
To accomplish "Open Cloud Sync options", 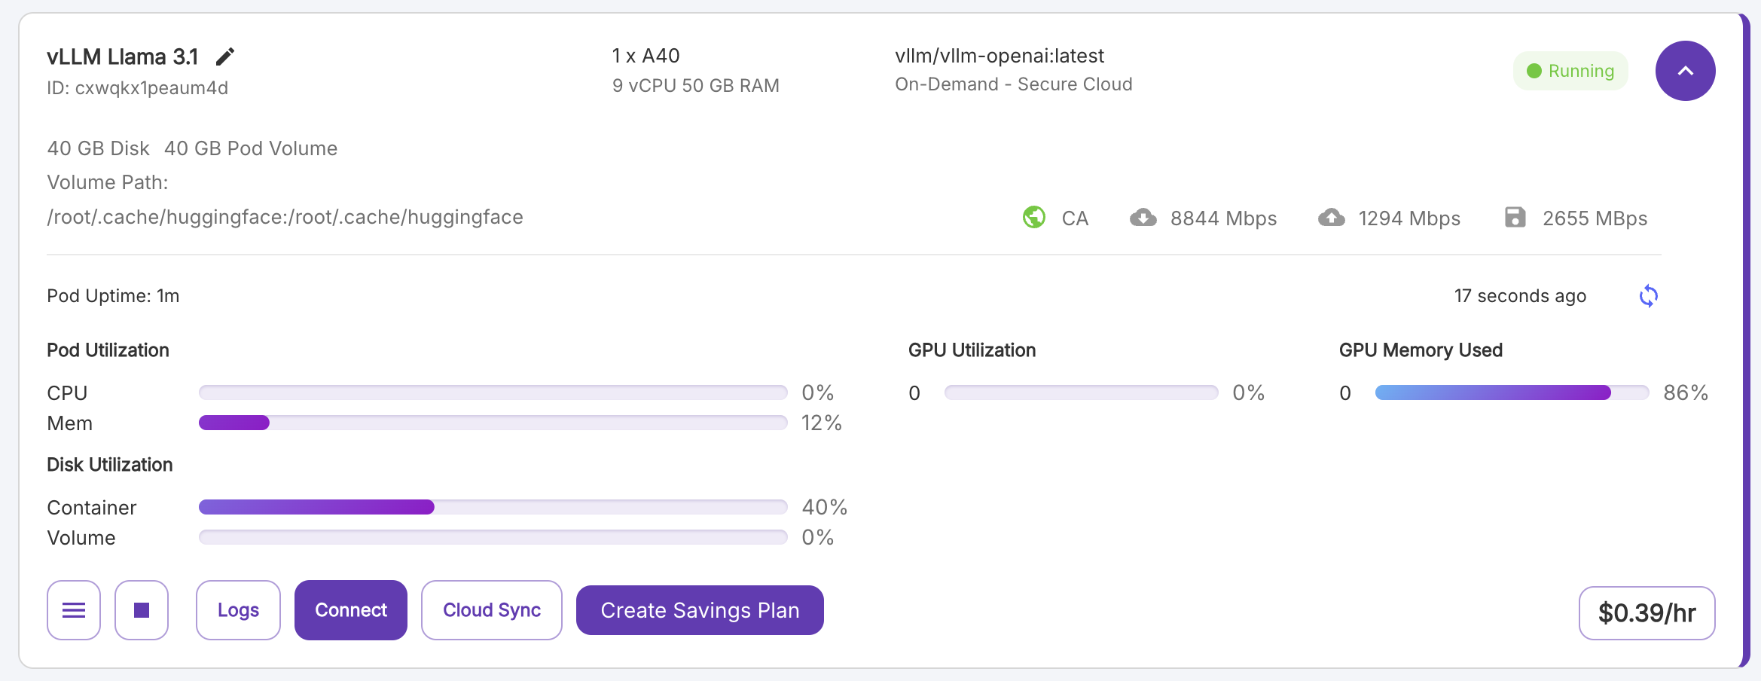I will click(x=492, y=610).
